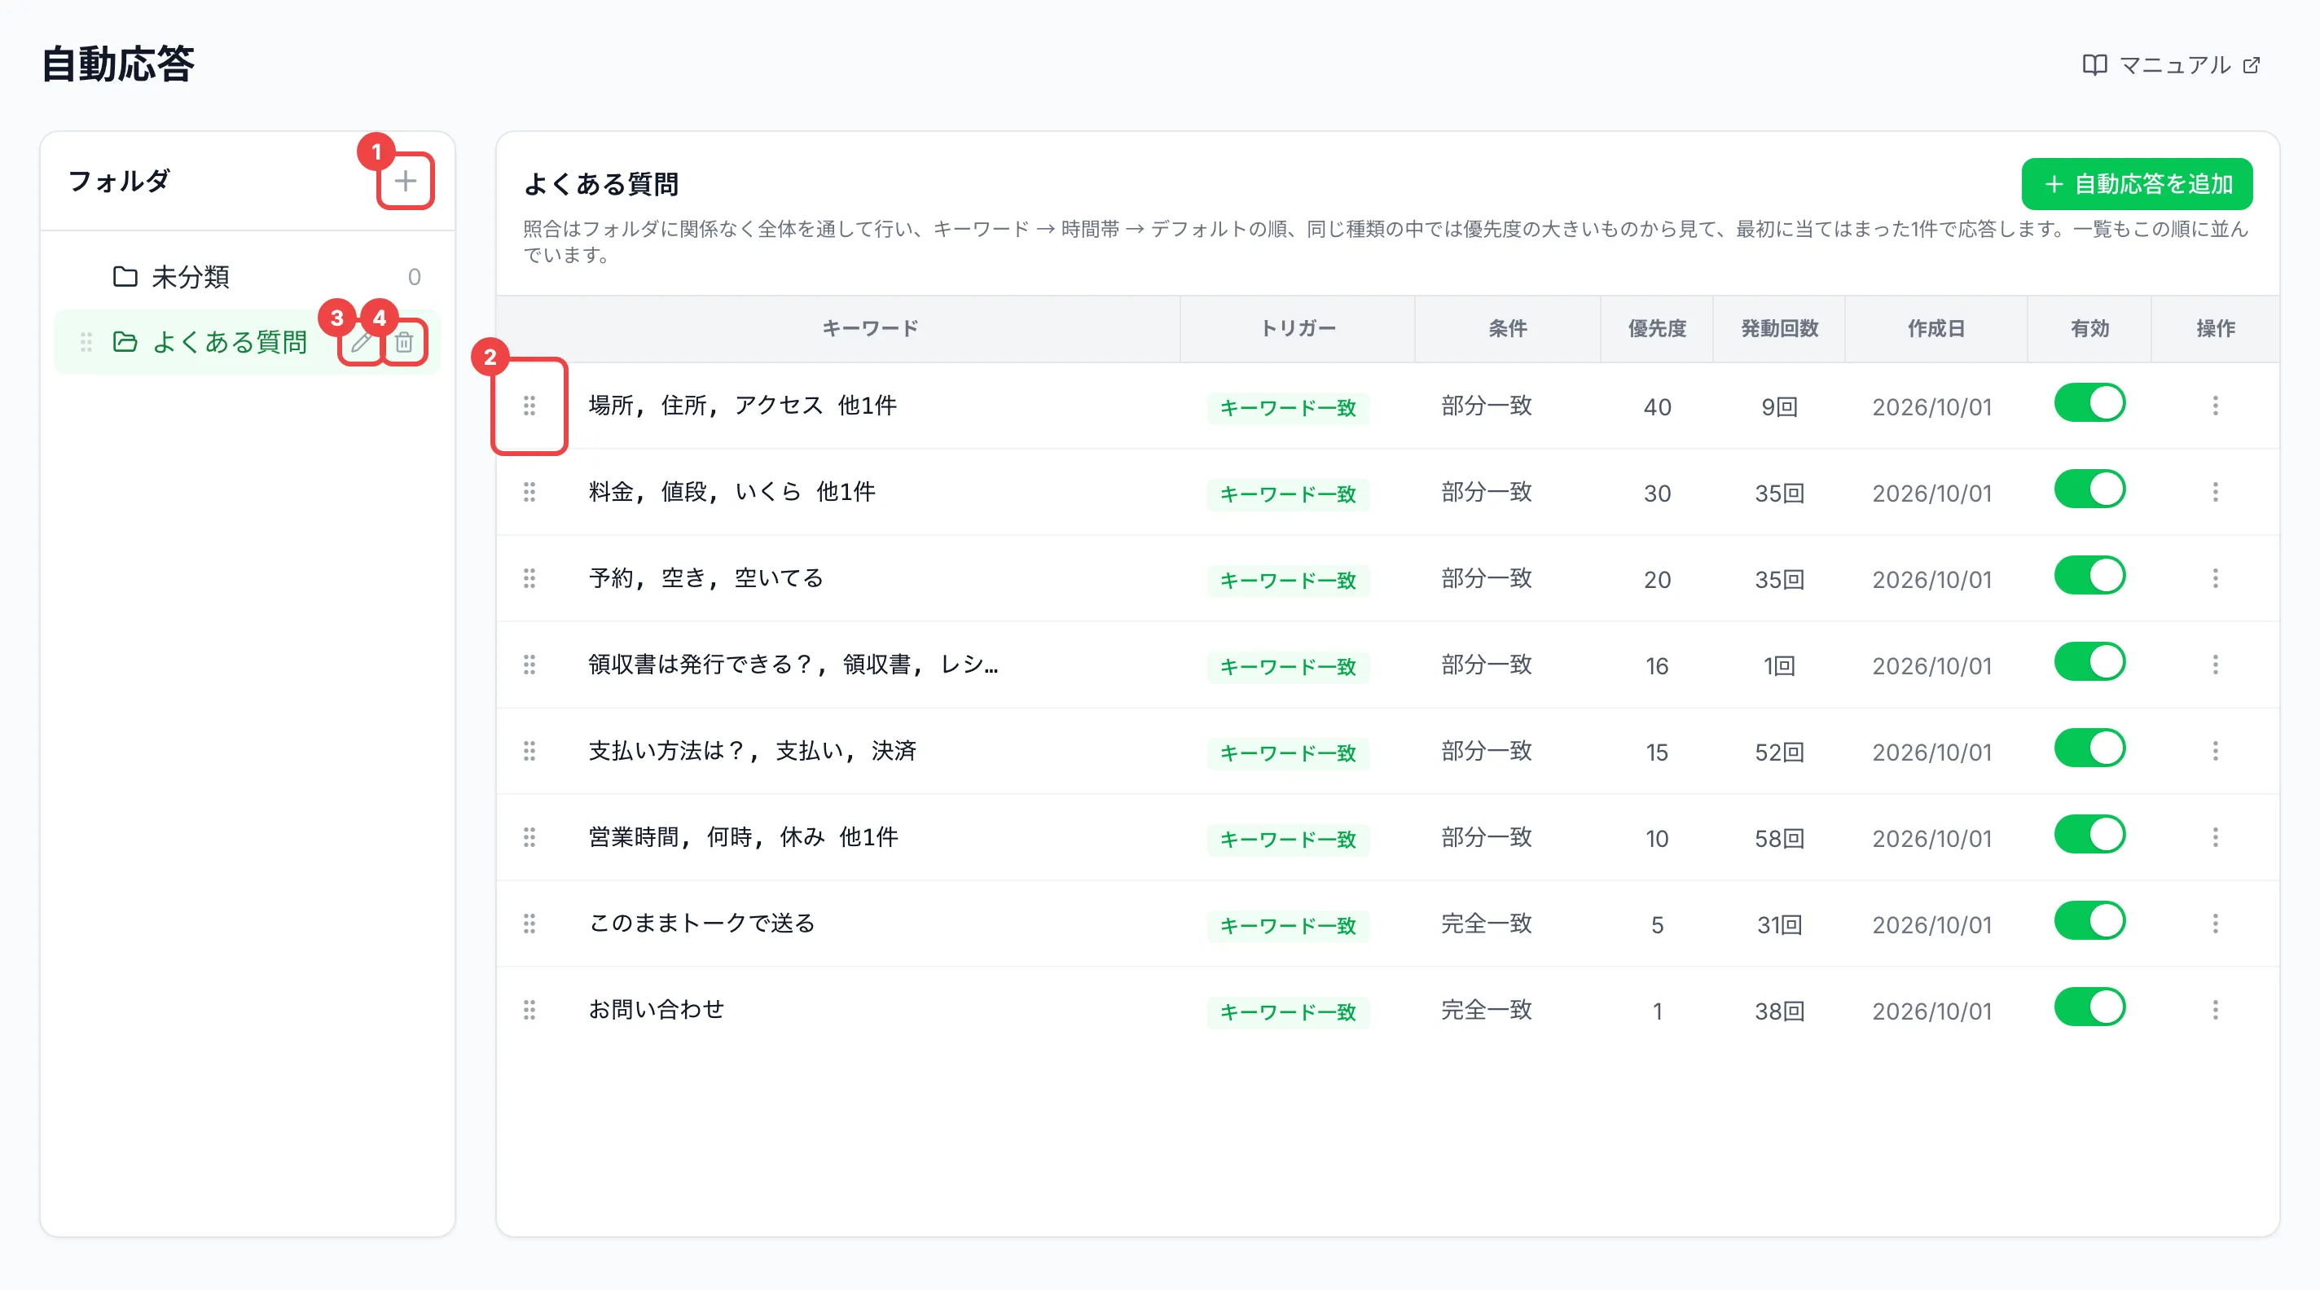Click the drag handle of このままトークで送る row

point(529,924)
